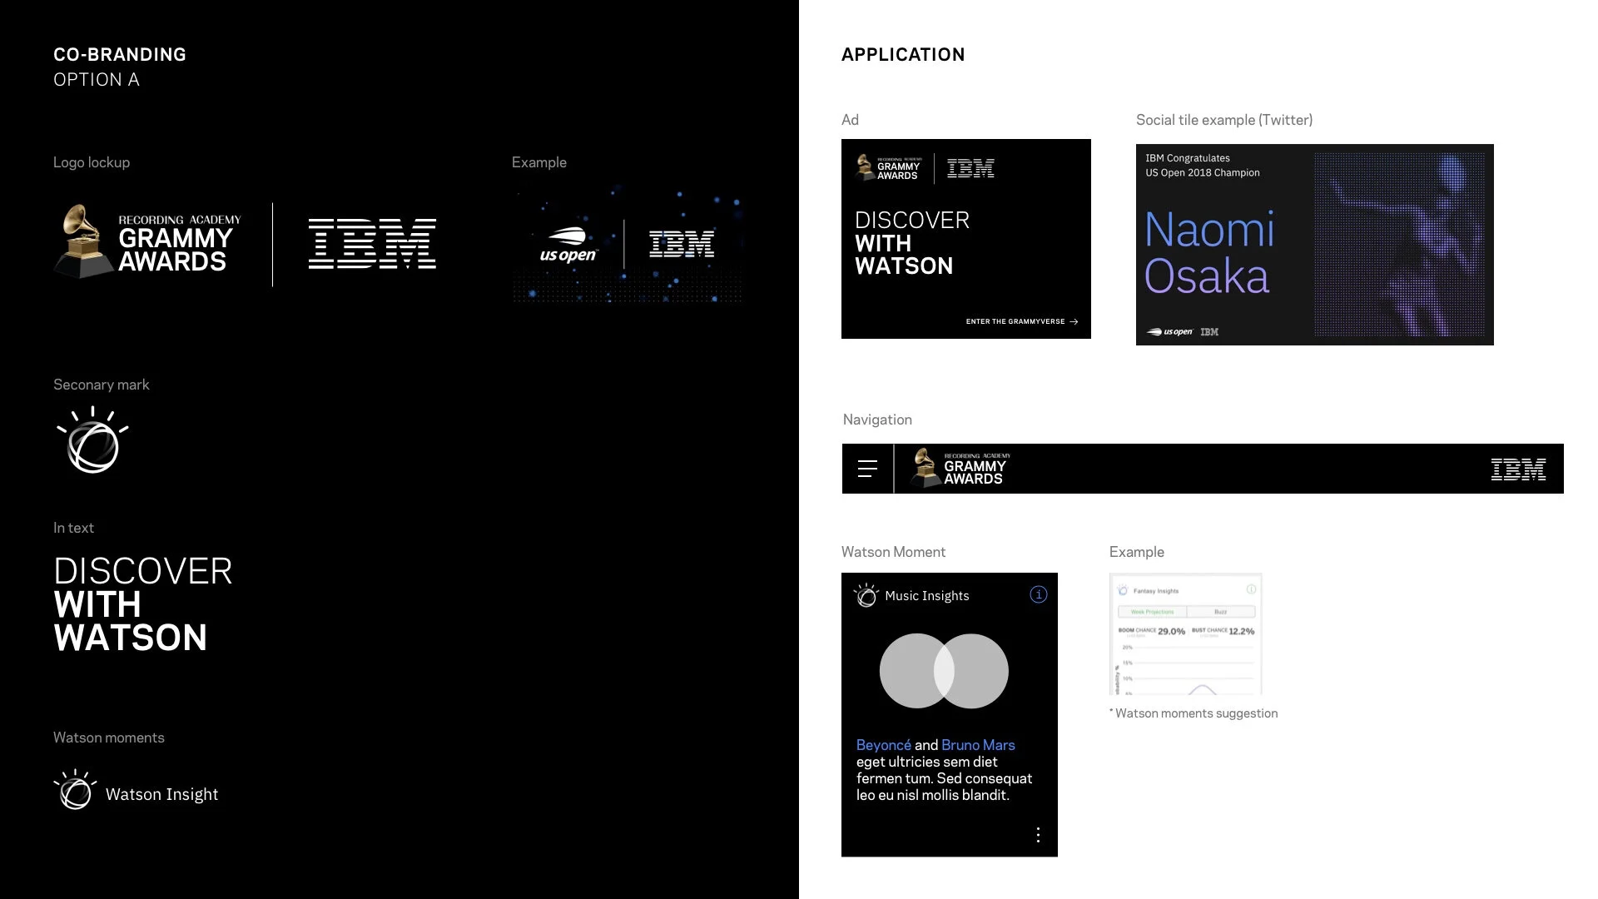The width and height of the screenshot is (1598, 899).
Task: Click the Watson icon next to Music Insights
Action: [x=866, y=595]
